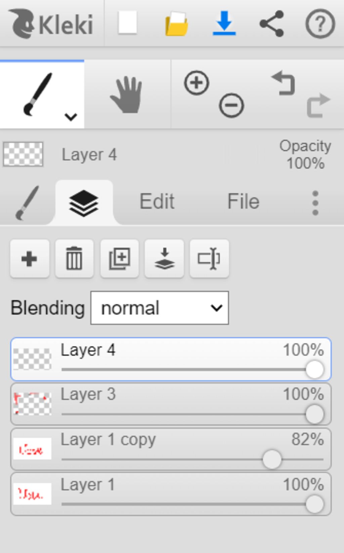Select the Layer 3 thumbnail
Screen dimensions: 344x553
[x=32, y=404]
